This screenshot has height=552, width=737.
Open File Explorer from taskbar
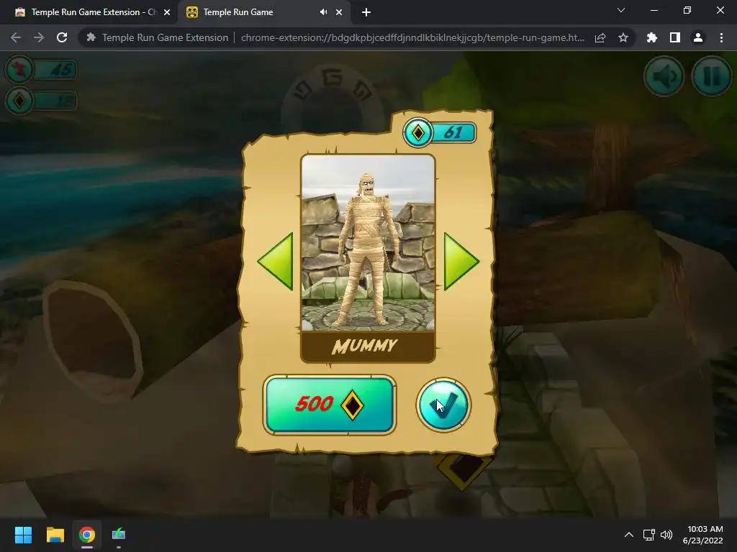[x=55, y=535]
